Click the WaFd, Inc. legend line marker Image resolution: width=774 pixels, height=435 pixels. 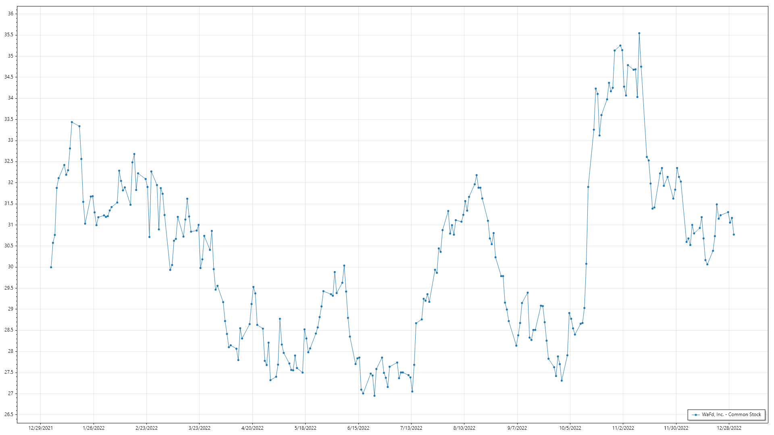695,414
